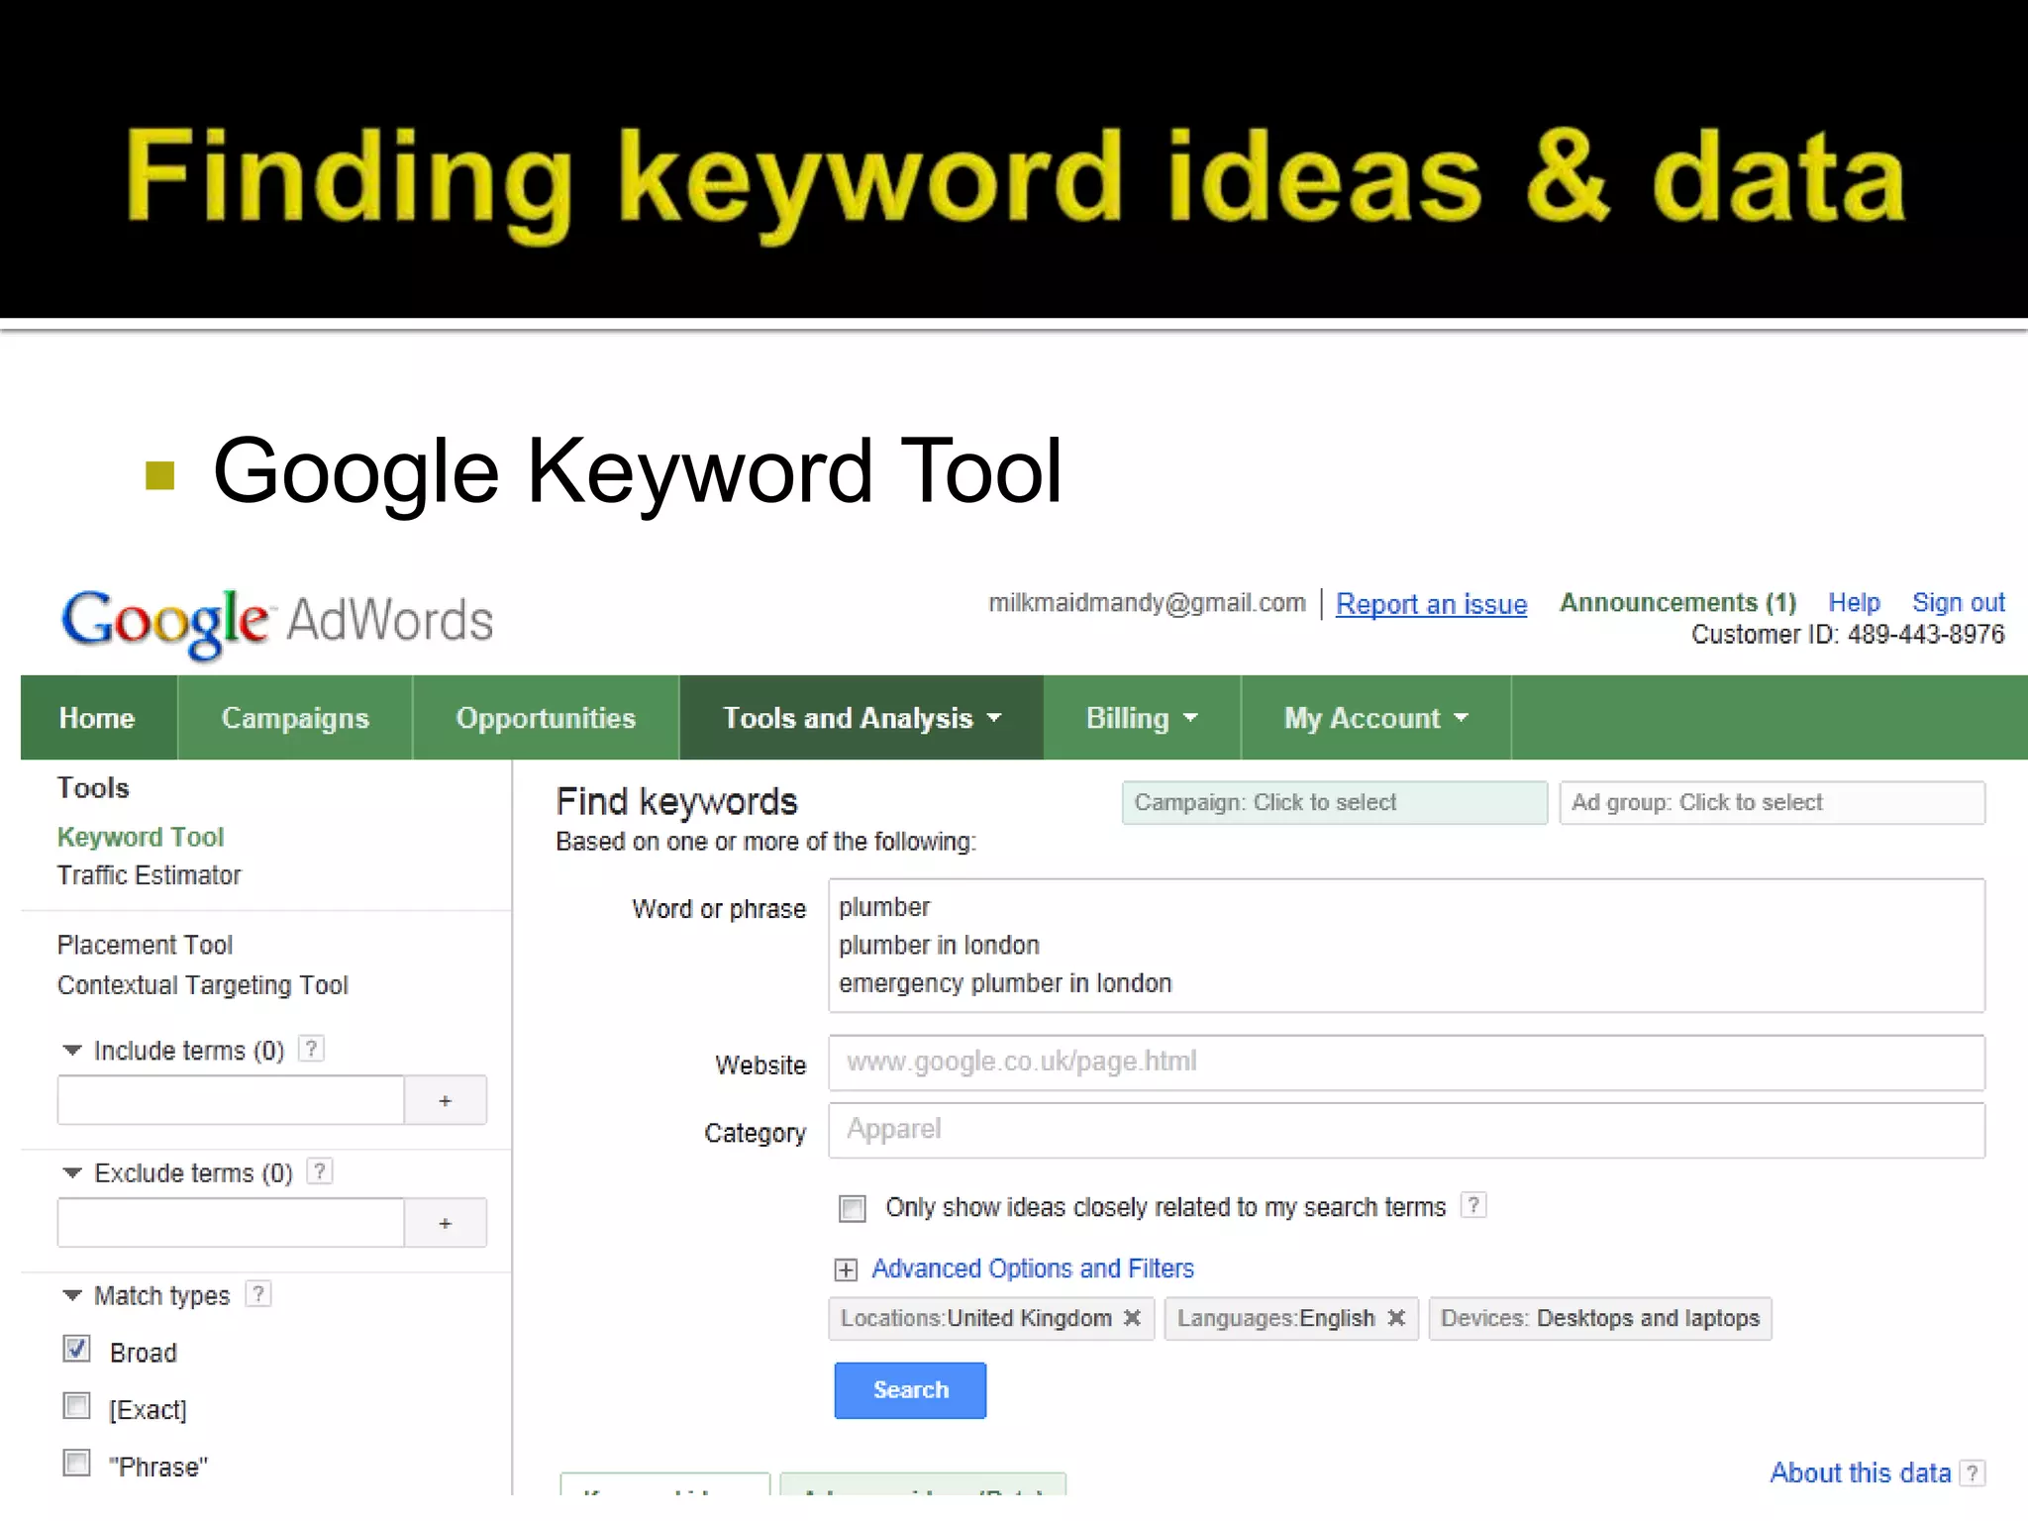This screenshot has height=1521, width=2028.
Task: Click the Customer ID: 489-443-8976 text
Action: [x=1848, y=635]
